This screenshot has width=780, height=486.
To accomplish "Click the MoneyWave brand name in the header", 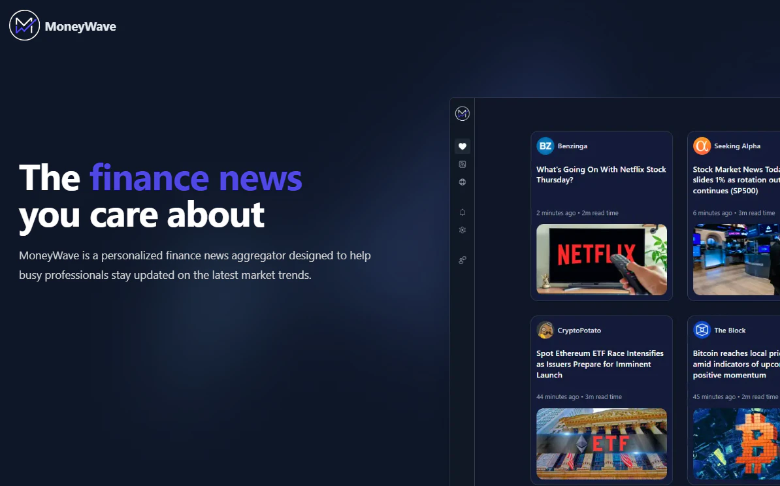I will click(80, 26).
